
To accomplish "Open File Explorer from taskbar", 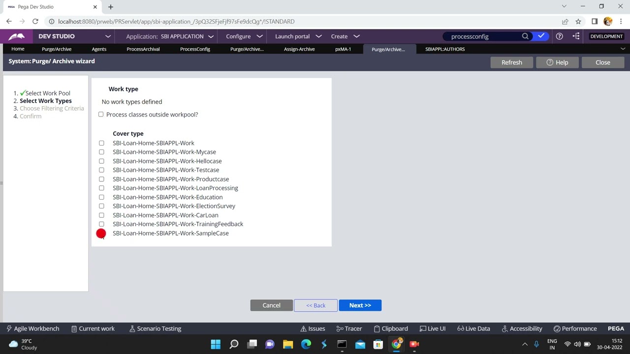I will (x=288, y=344).
